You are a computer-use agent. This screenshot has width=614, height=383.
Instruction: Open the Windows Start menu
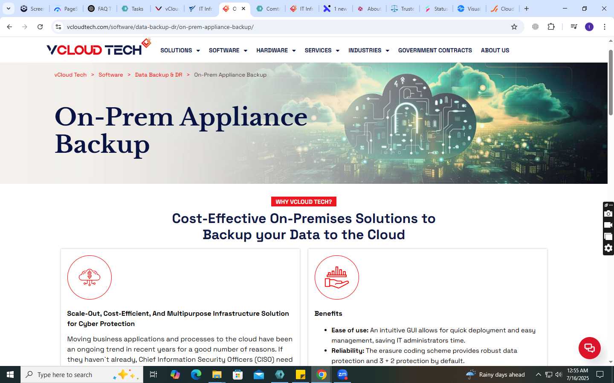pyautogui.click(x=10, y=374)
